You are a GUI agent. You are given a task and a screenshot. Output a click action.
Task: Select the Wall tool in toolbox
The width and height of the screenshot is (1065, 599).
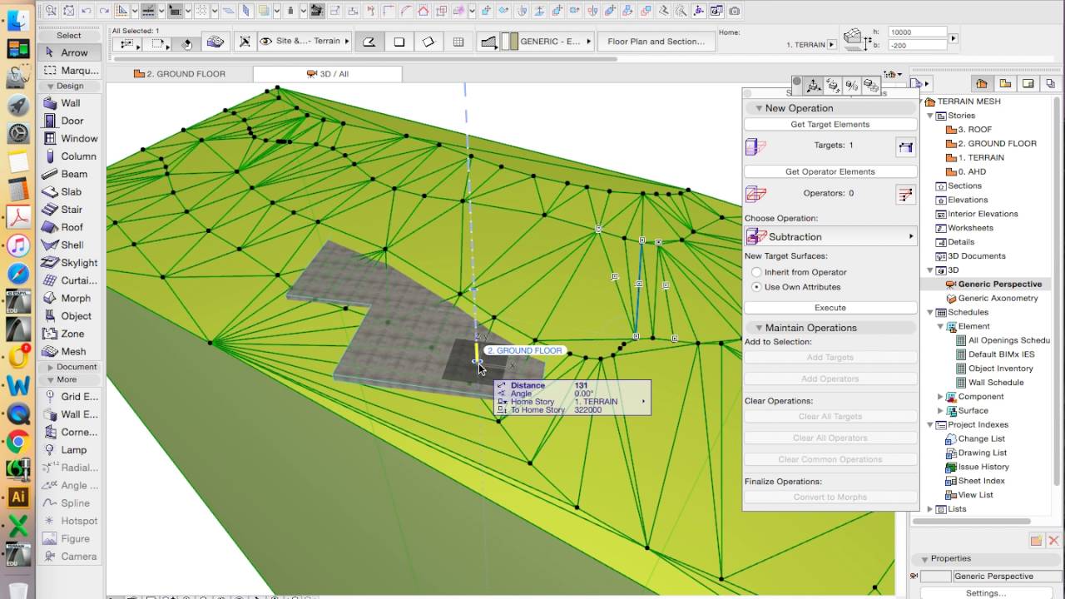[x=70, y=103]
